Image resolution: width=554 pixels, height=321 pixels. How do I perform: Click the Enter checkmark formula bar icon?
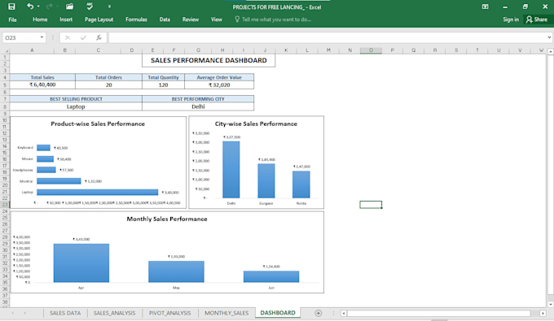tap(83, 37)
